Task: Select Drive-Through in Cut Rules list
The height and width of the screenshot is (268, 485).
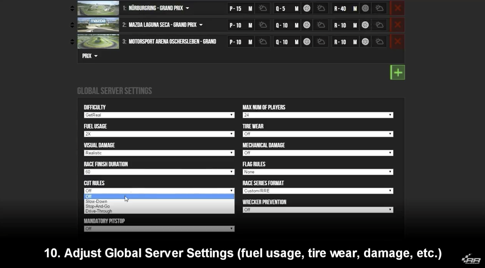Action: click(x=159, y=211)
